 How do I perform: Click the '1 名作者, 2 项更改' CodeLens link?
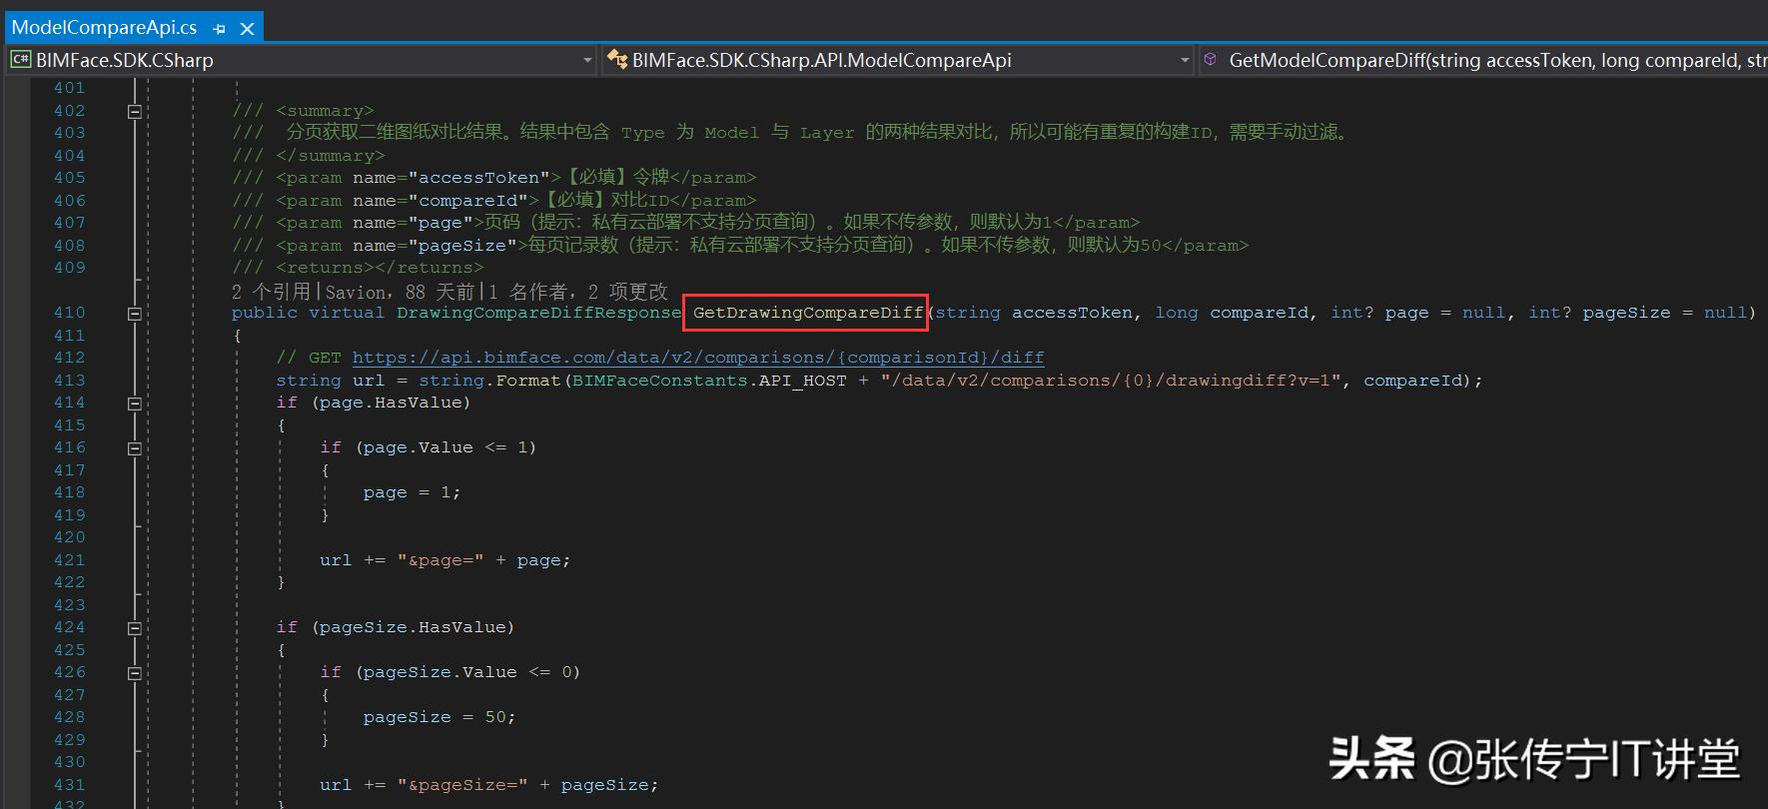(x=578, y=292)
